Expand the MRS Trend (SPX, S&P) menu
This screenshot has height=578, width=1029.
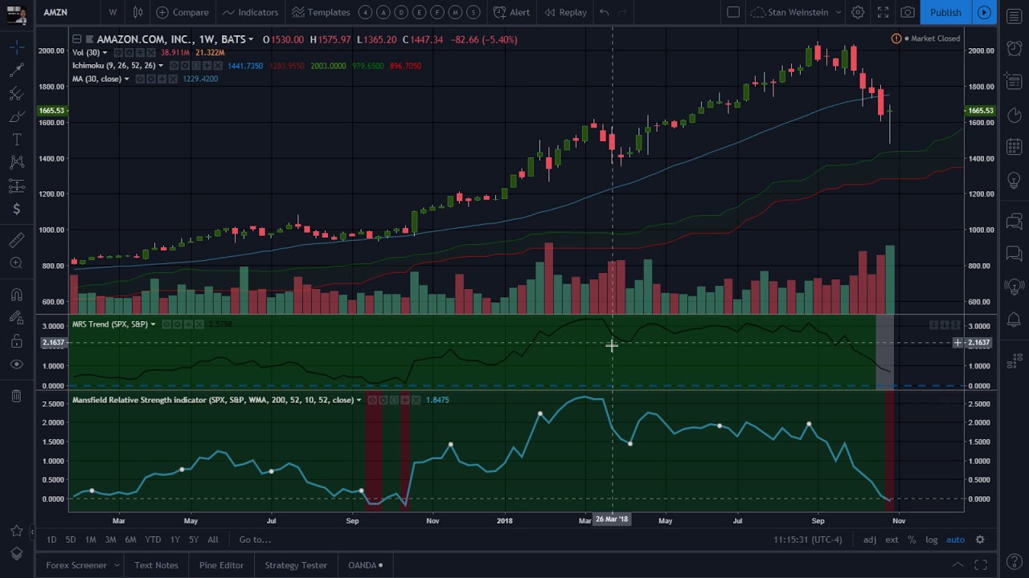click(x=153, y=324)
